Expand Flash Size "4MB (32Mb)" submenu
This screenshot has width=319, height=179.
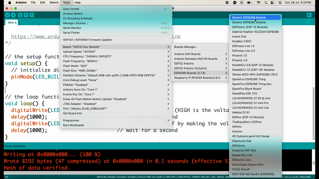[116, 70]
